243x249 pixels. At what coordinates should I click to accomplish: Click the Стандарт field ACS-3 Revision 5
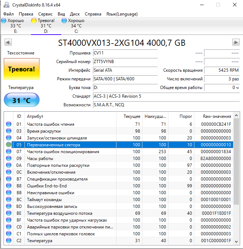click(167, 96)
